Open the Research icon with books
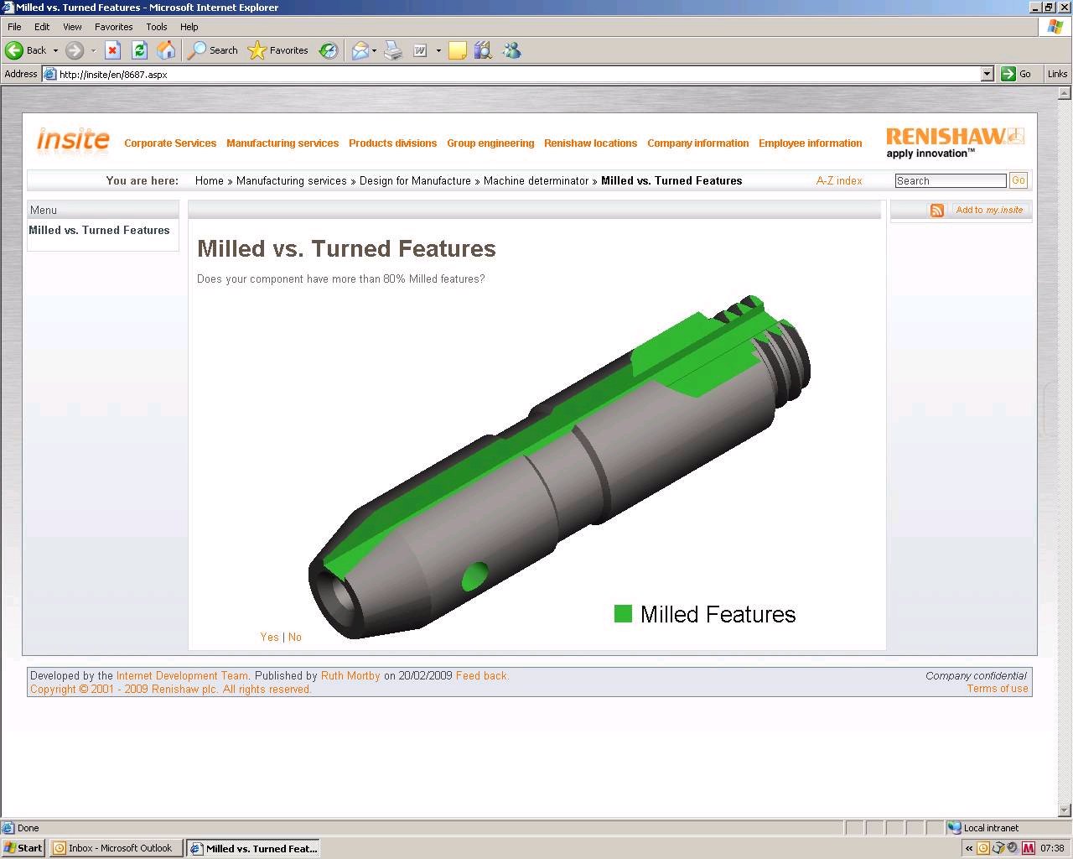The width and height of the screenshot is (1073, 859). (x=482, y=50)
